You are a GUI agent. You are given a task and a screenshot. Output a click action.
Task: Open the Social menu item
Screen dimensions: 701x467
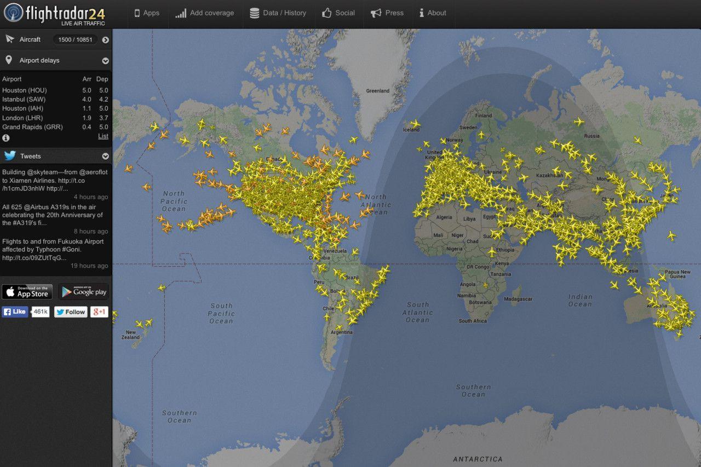click(x=338, y=13)
